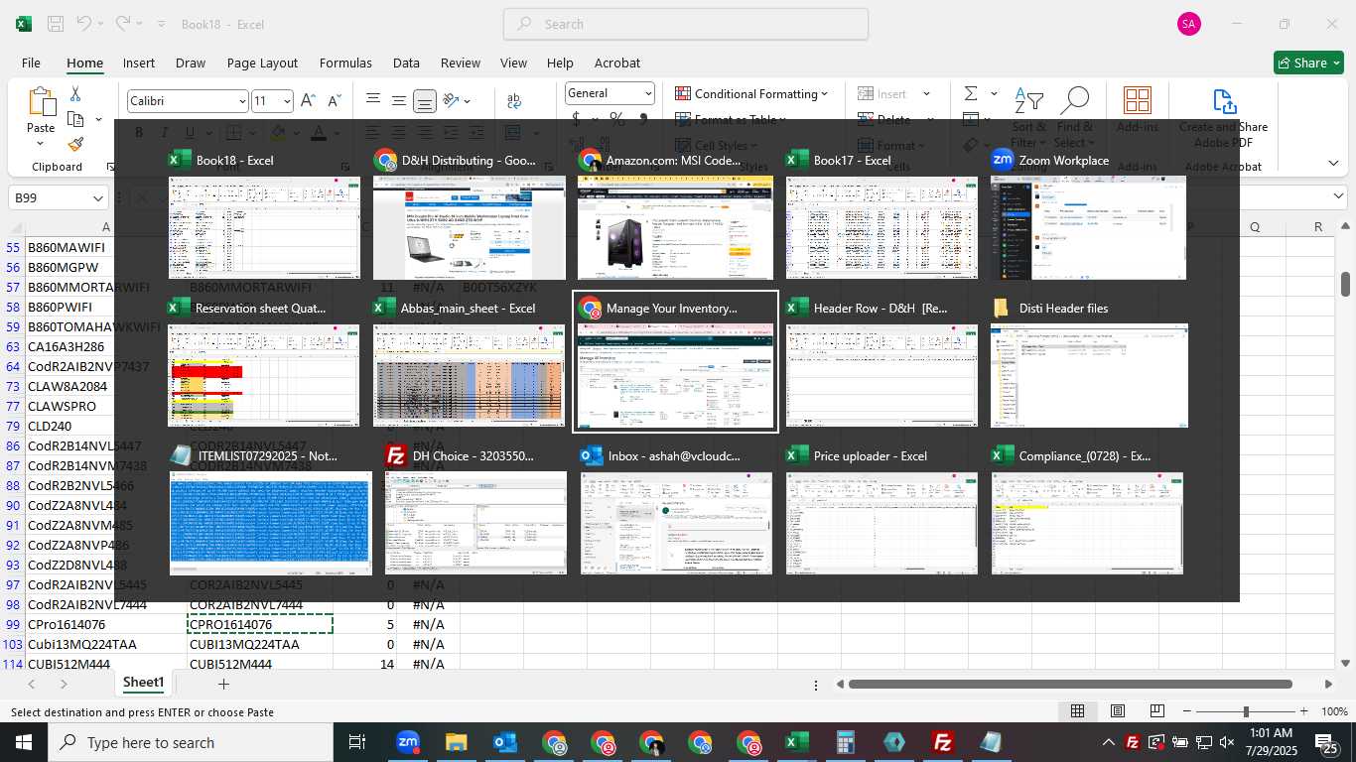
Task: Open Zoom app from taskbar
Action: (407, 742)
